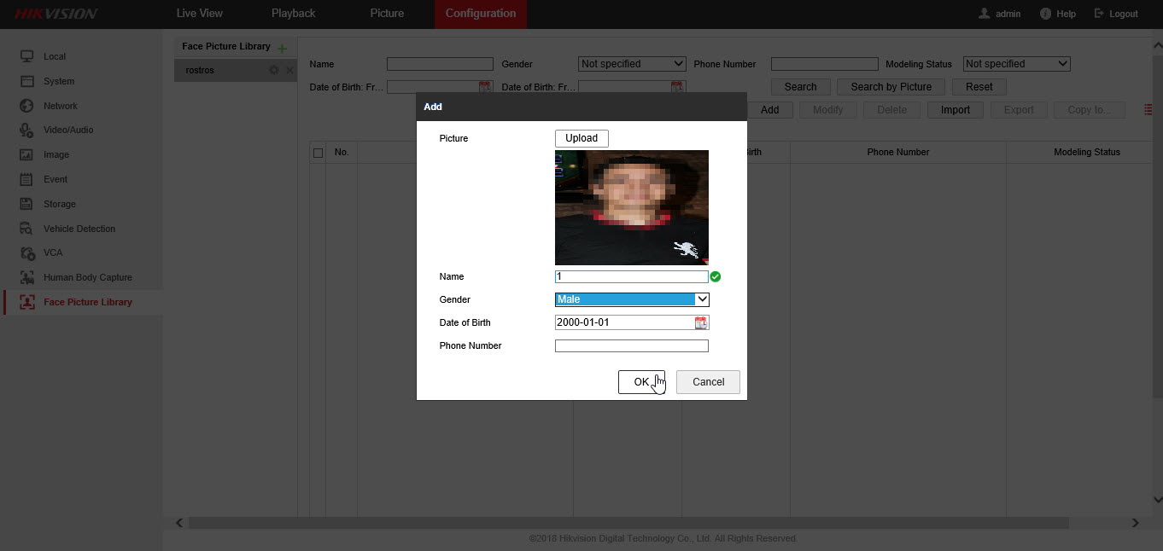Open settings gear for rostros library
Image resolution: width=1163 pixels, height=551 pixels.
click(273, 70)
